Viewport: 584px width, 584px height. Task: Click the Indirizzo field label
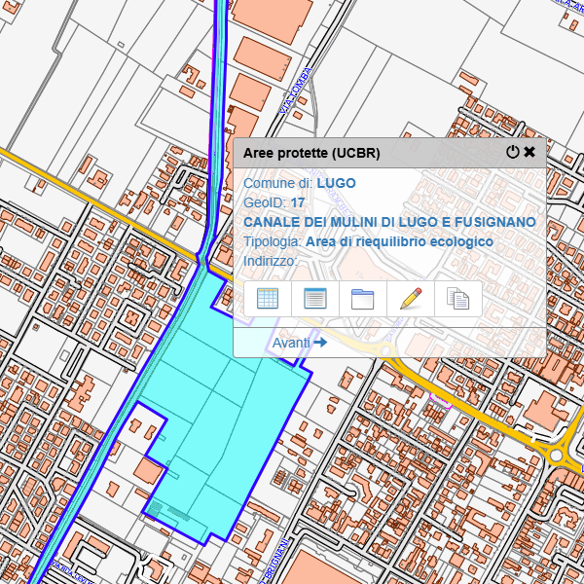tap(270, 261)
